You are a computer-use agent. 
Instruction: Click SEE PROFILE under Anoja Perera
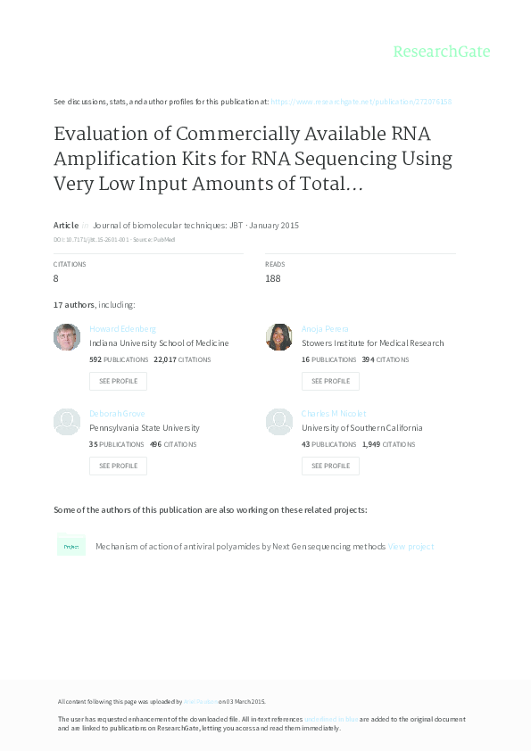(x=330, y=381)
